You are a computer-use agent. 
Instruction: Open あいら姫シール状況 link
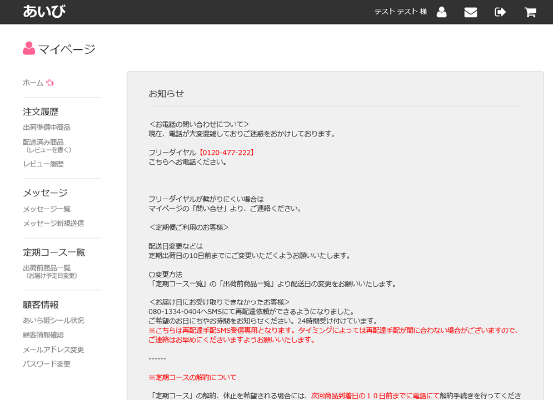(53, 321)
